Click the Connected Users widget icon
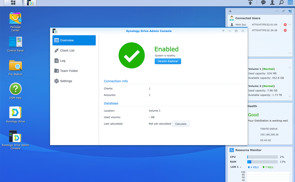Image resolution: width=295 pixels, height=182 pixels. click(x=232, y=18)
